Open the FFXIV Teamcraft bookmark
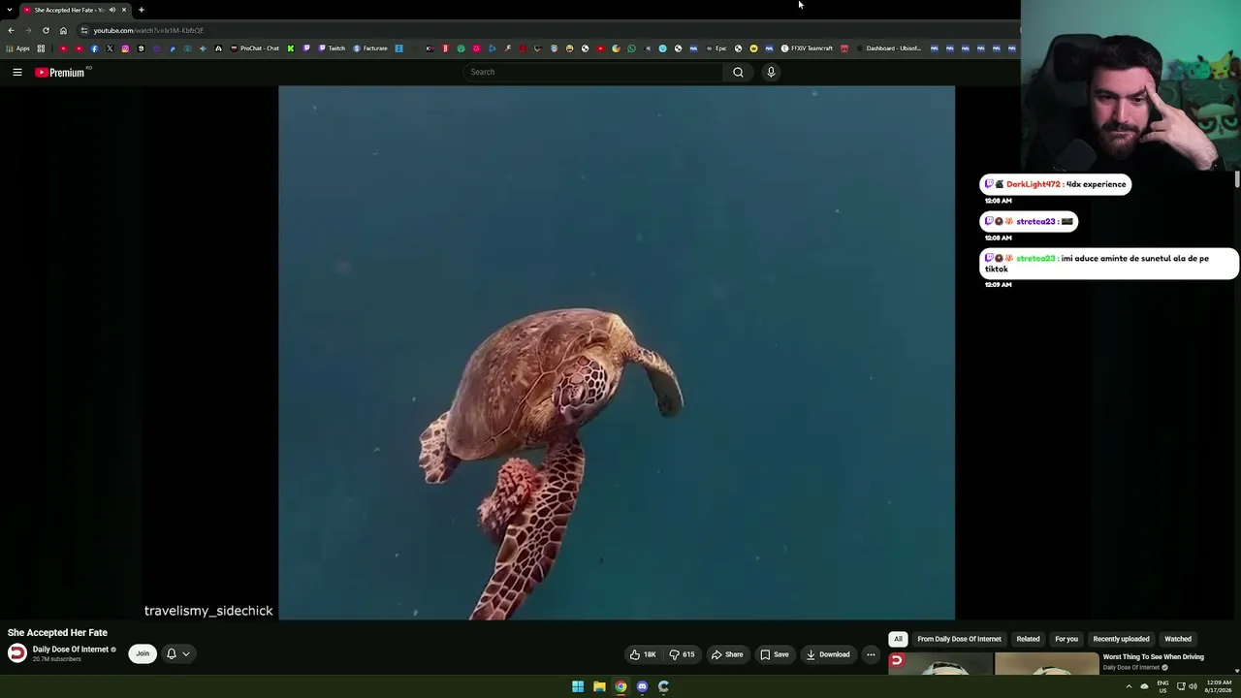This screenshot has height=698, width=1241. (807, 48)
